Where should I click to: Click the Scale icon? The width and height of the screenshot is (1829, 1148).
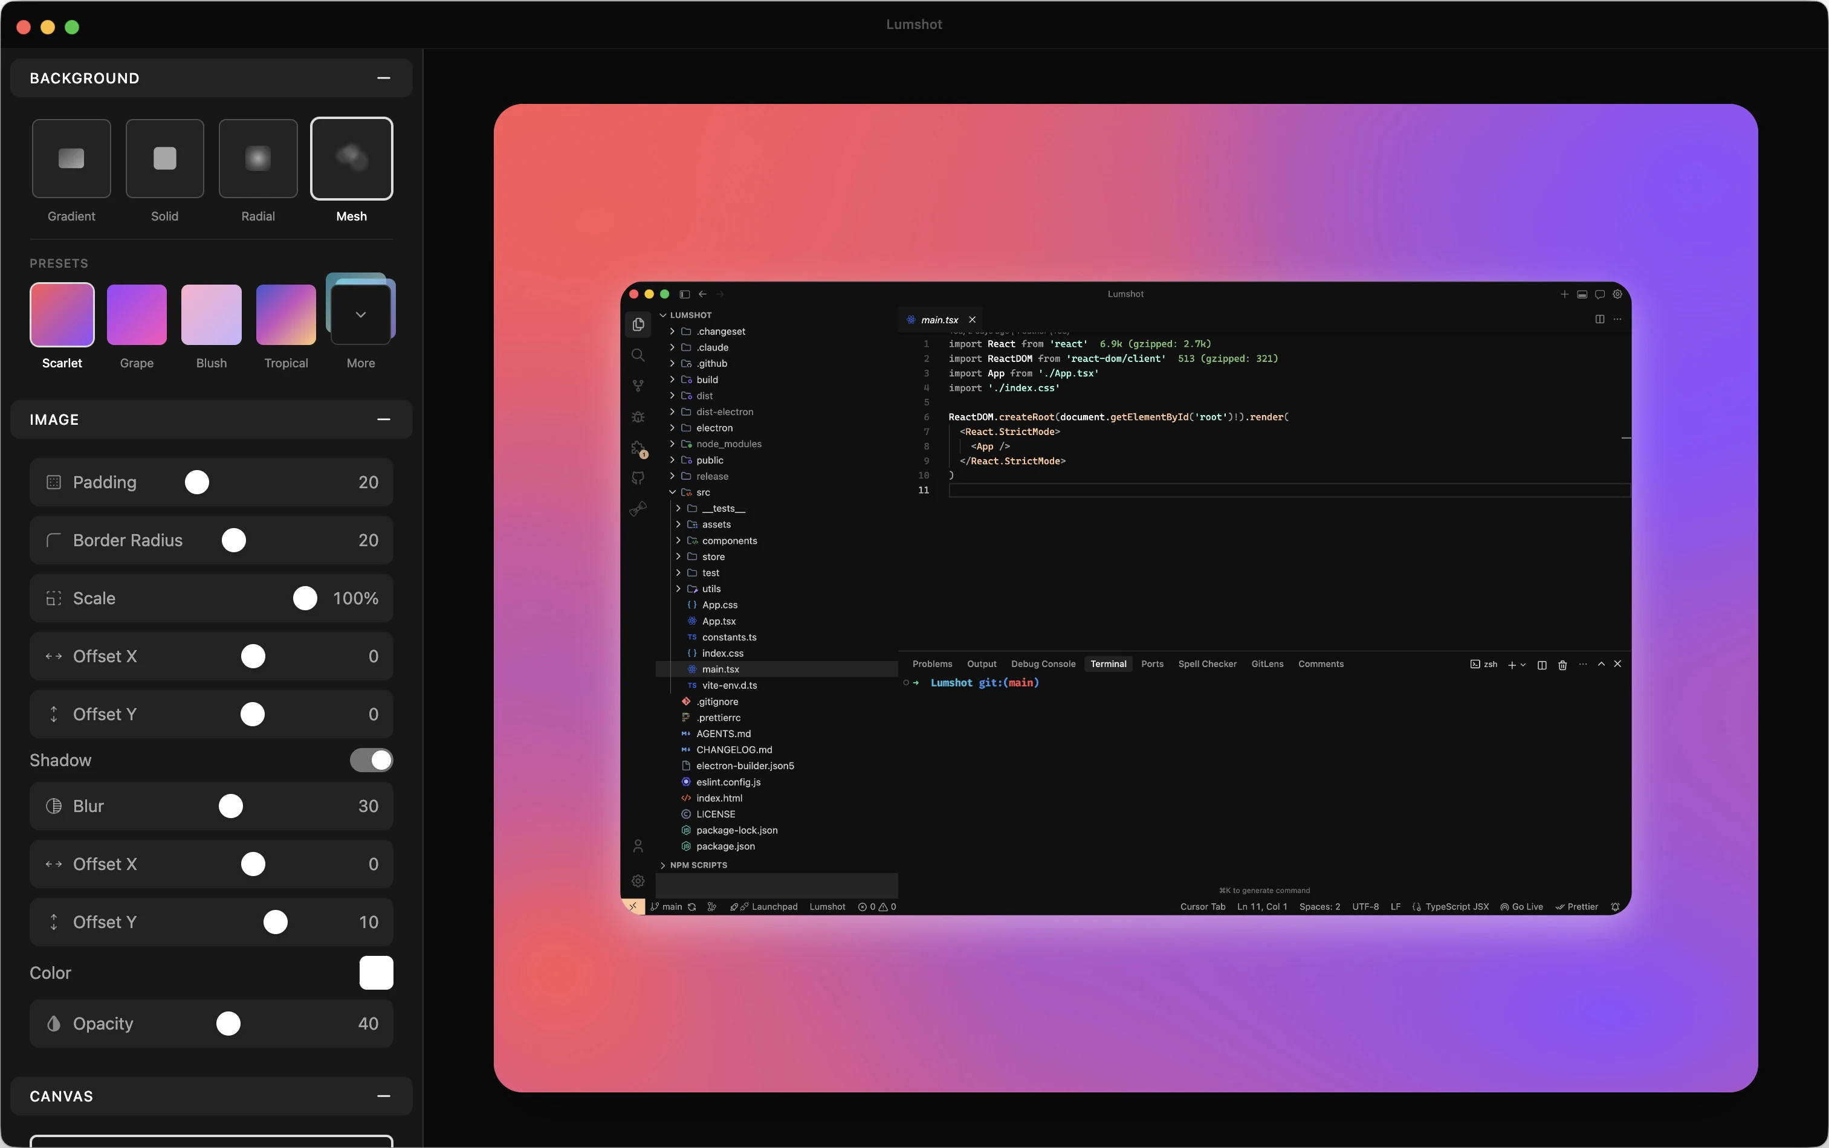(54, 598)
